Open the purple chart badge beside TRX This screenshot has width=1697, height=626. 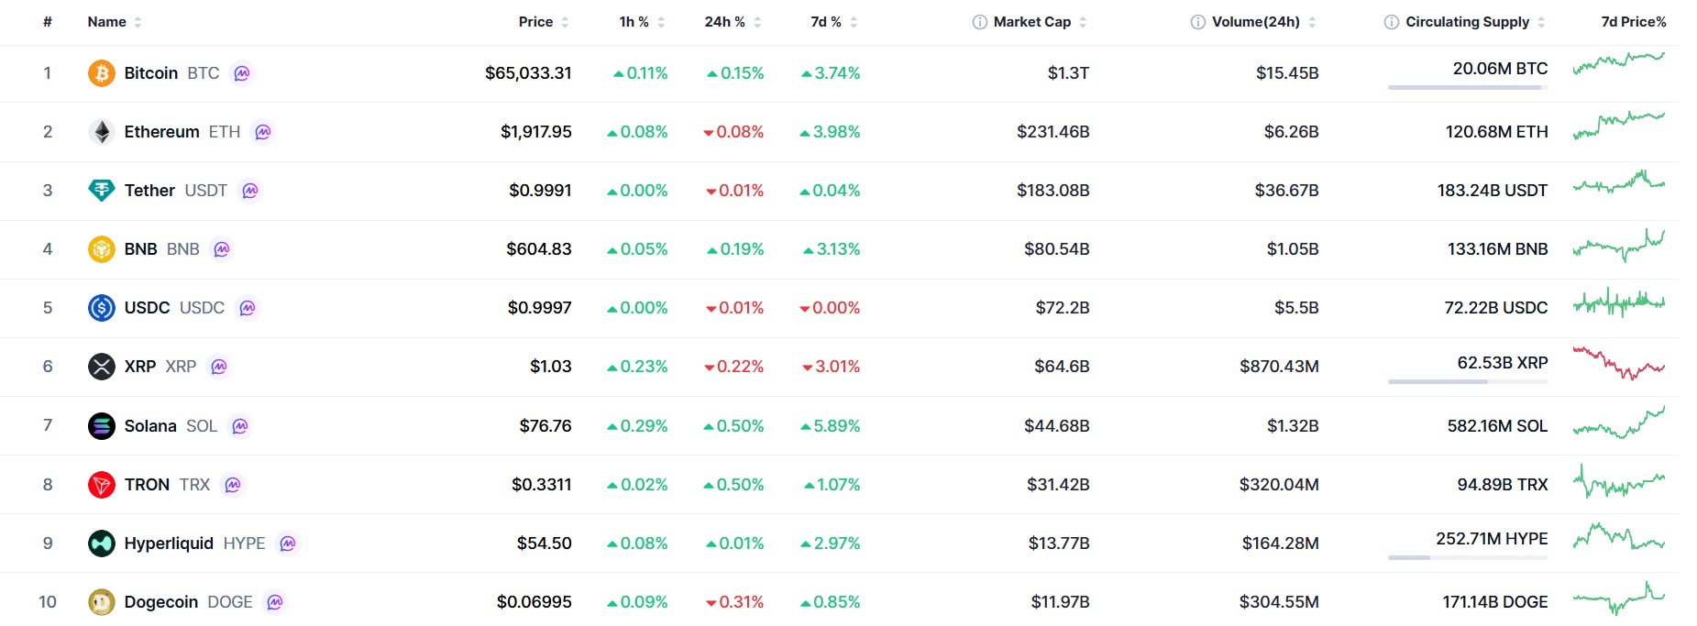[x=233, y=485]
